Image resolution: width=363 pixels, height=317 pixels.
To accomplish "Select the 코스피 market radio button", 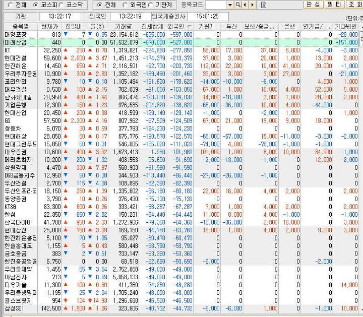I will [x=35, y=5].
